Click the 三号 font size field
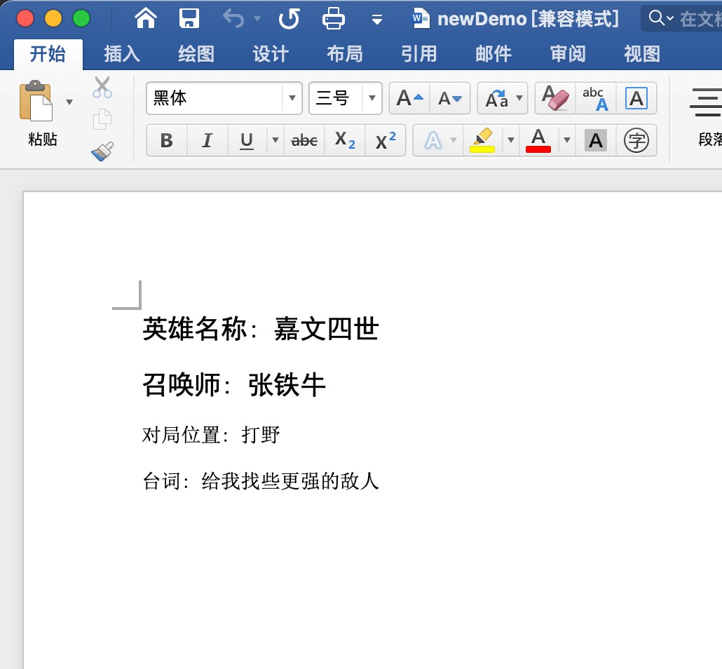 point(335,98)
